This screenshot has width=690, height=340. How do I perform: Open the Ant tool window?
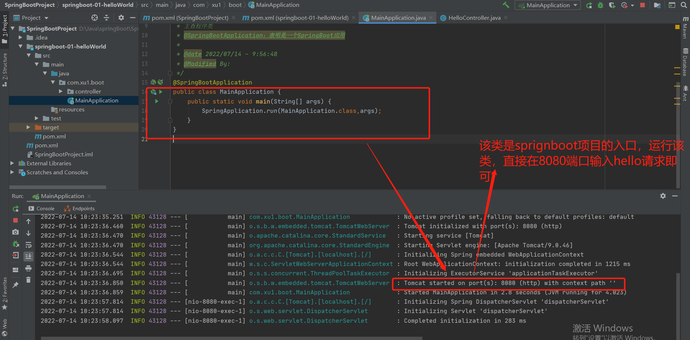coord(685,93)
